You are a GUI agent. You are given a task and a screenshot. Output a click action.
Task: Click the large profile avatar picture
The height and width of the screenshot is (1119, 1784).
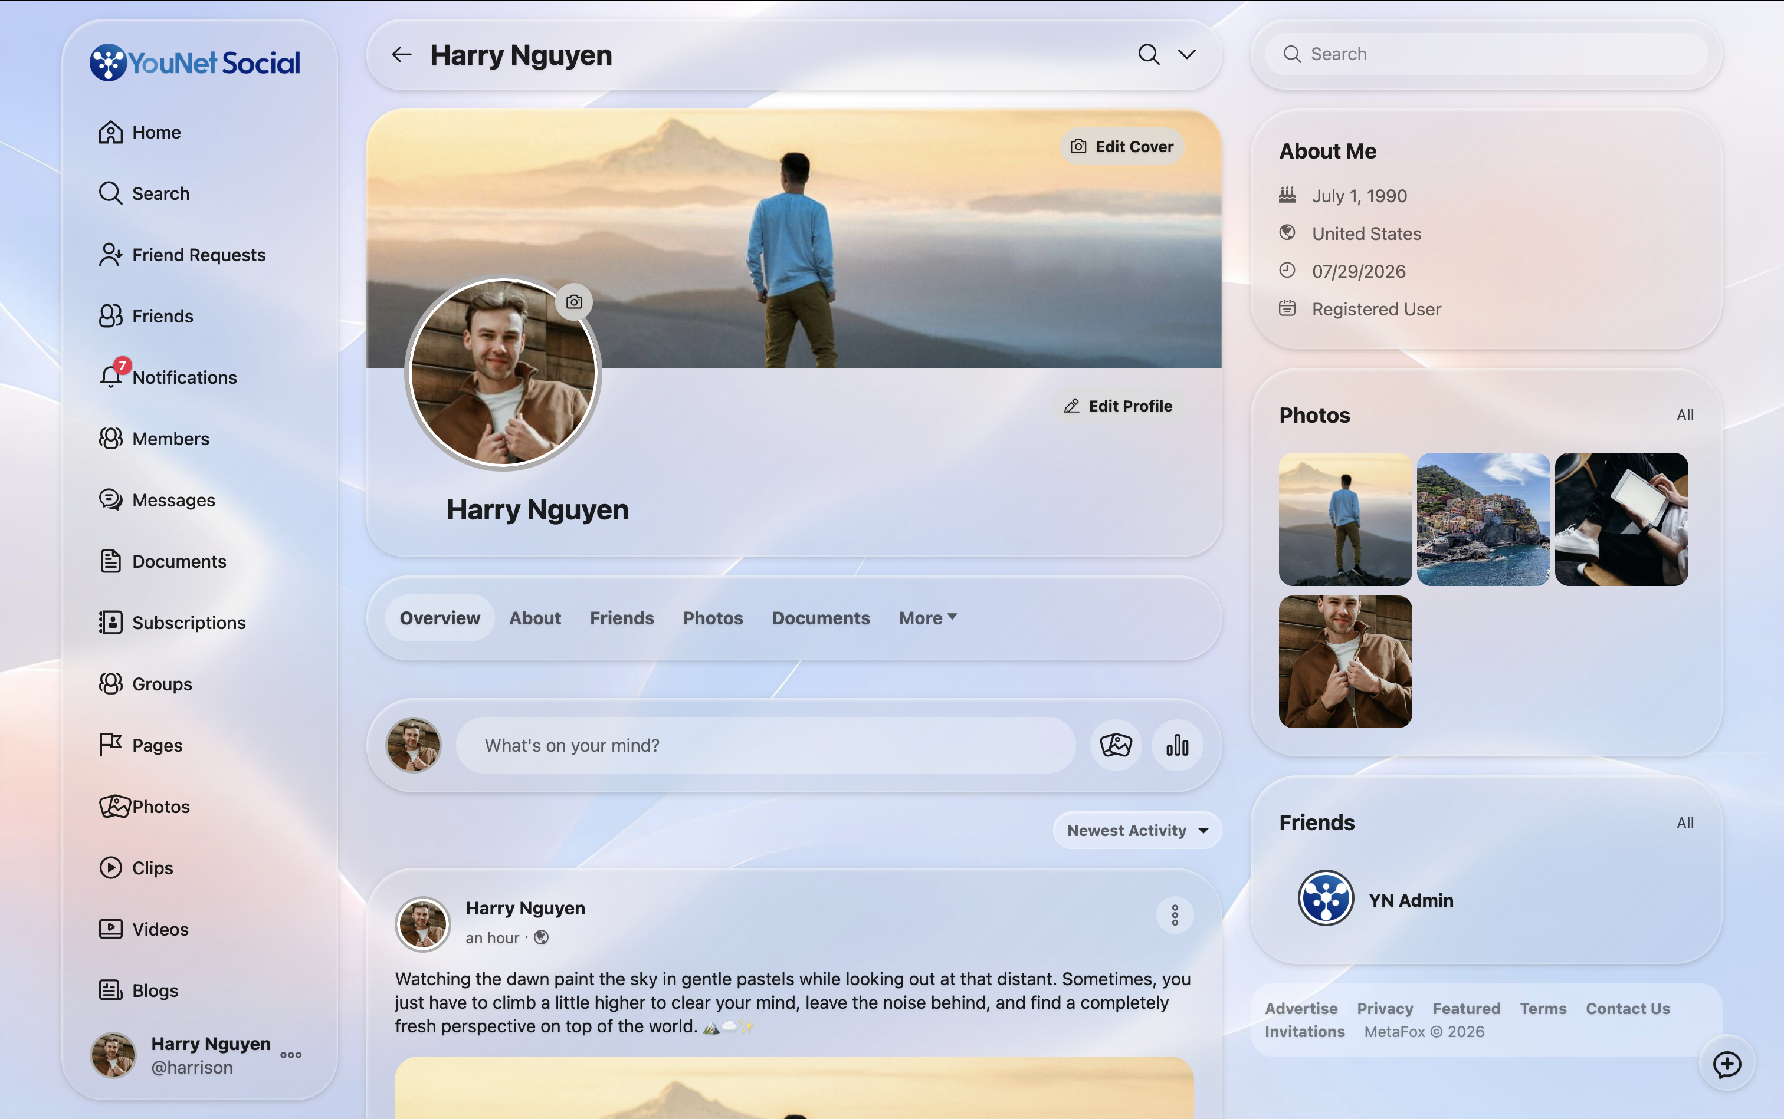click(x=504, y=373)
